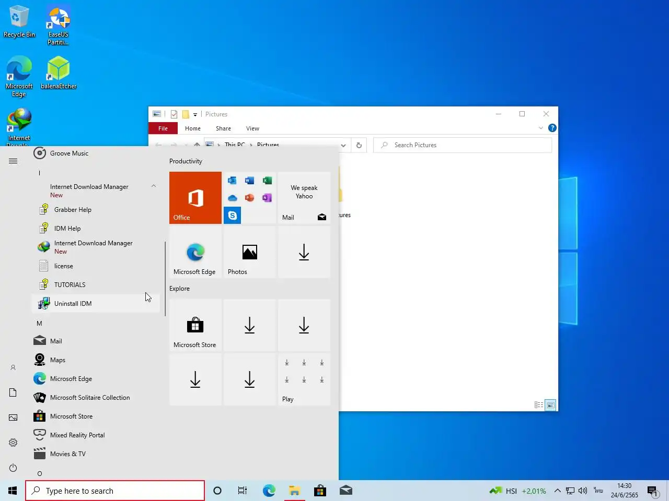Open OneNote icon in Office folder tile
Image resolution: width=669 pixels, height=501 pixels.
tap(267, 198)
